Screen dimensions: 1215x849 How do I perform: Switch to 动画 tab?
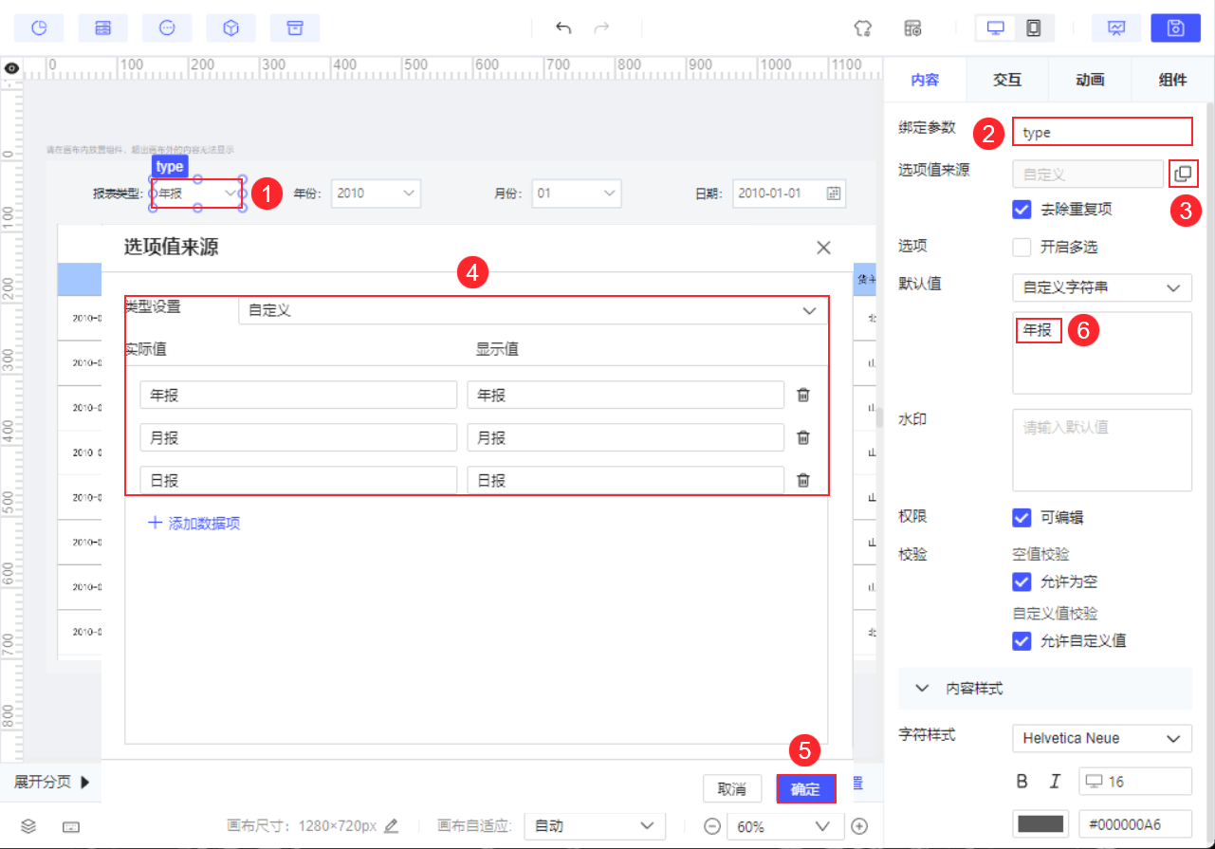tap(1090, 80)
